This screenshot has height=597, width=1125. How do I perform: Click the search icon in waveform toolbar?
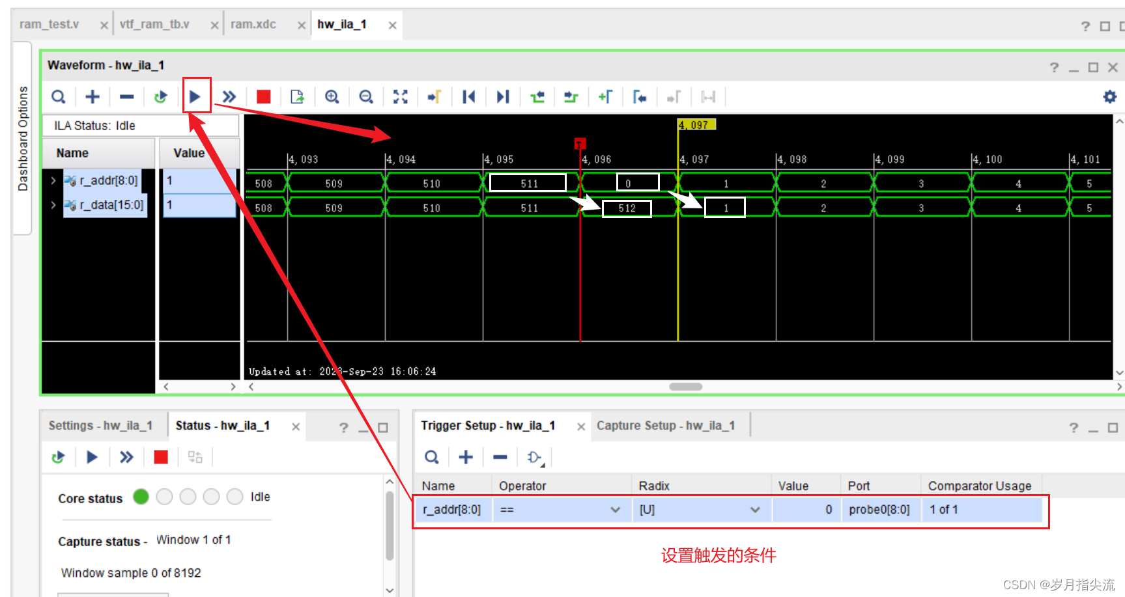pos(59,97)
